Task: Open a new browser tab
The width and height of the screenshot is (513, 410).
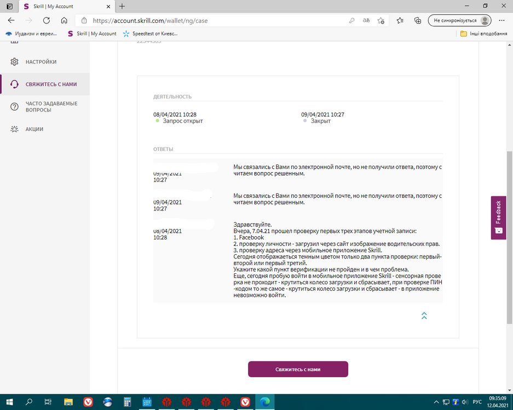Action: pos(122,6)
